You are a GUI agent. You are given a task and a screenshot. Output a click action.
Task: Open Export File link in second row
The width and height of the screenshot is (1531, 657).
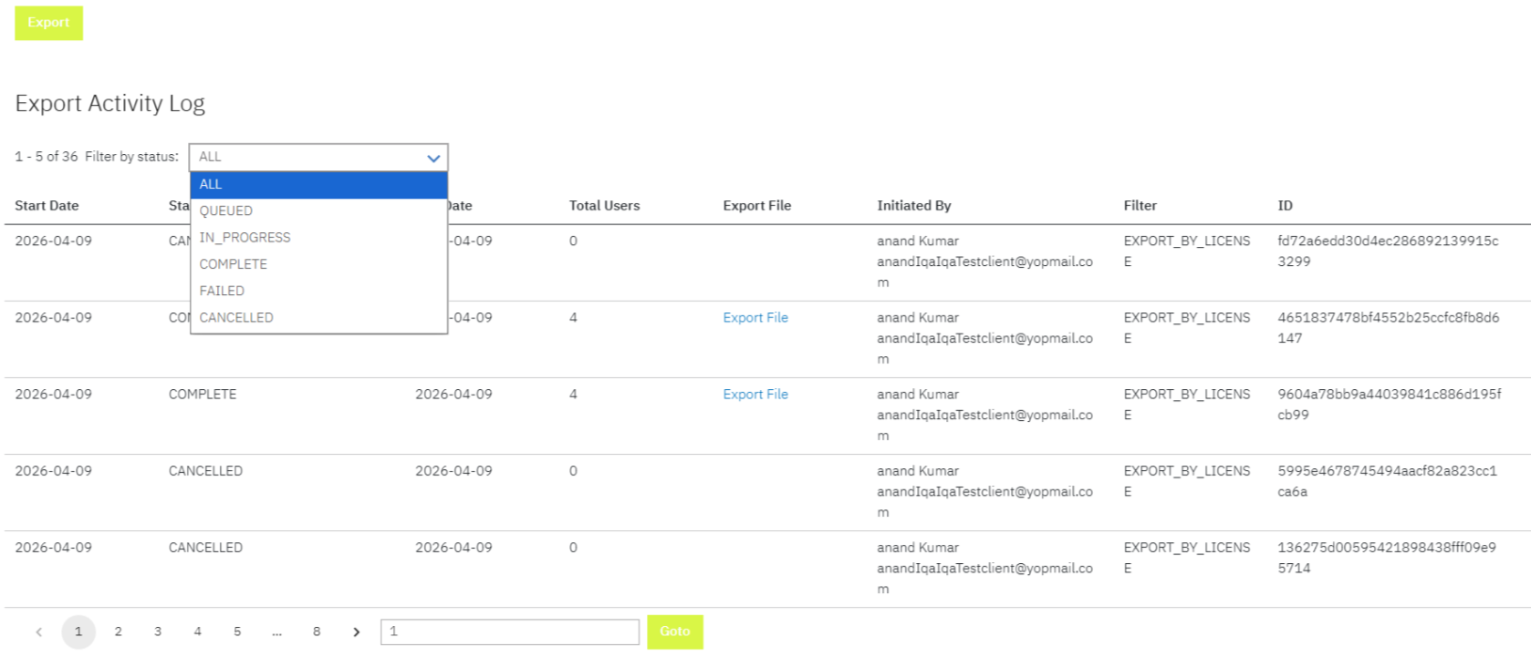(755, 318)
